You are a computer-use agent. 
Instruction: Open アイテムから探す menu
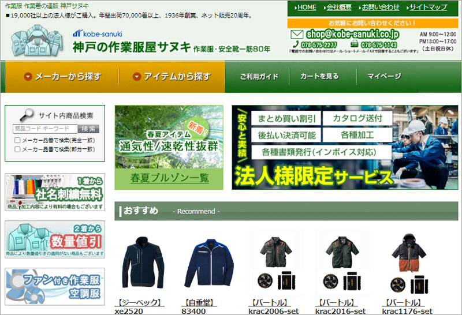172,77
